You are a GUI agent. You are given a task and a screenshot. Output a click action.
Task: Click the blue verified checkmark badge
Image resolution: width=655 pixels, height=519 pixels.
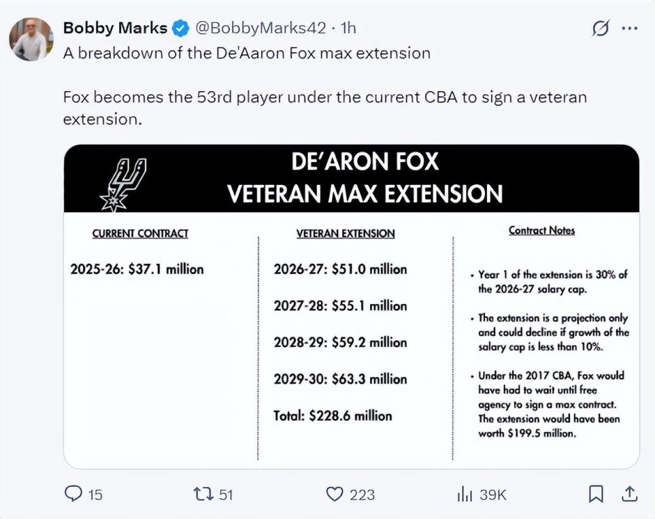(180, 29)
